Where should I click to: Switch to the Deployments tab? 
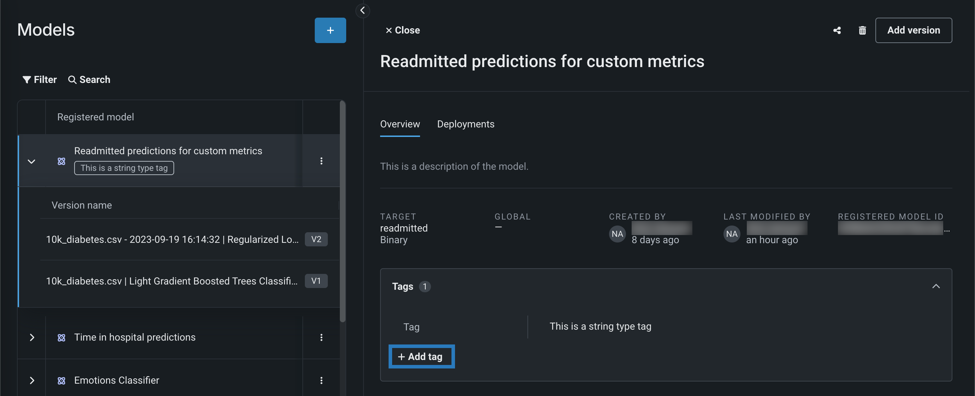[465, 124]
